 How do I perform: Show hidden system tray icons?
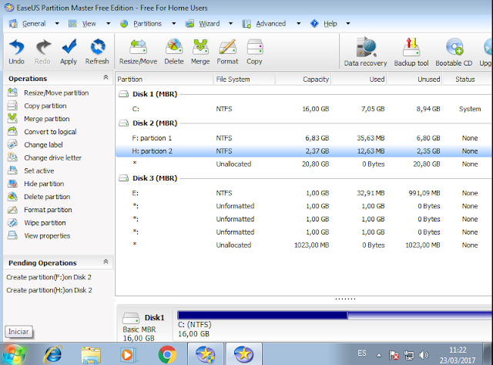[x=379, y=356]
